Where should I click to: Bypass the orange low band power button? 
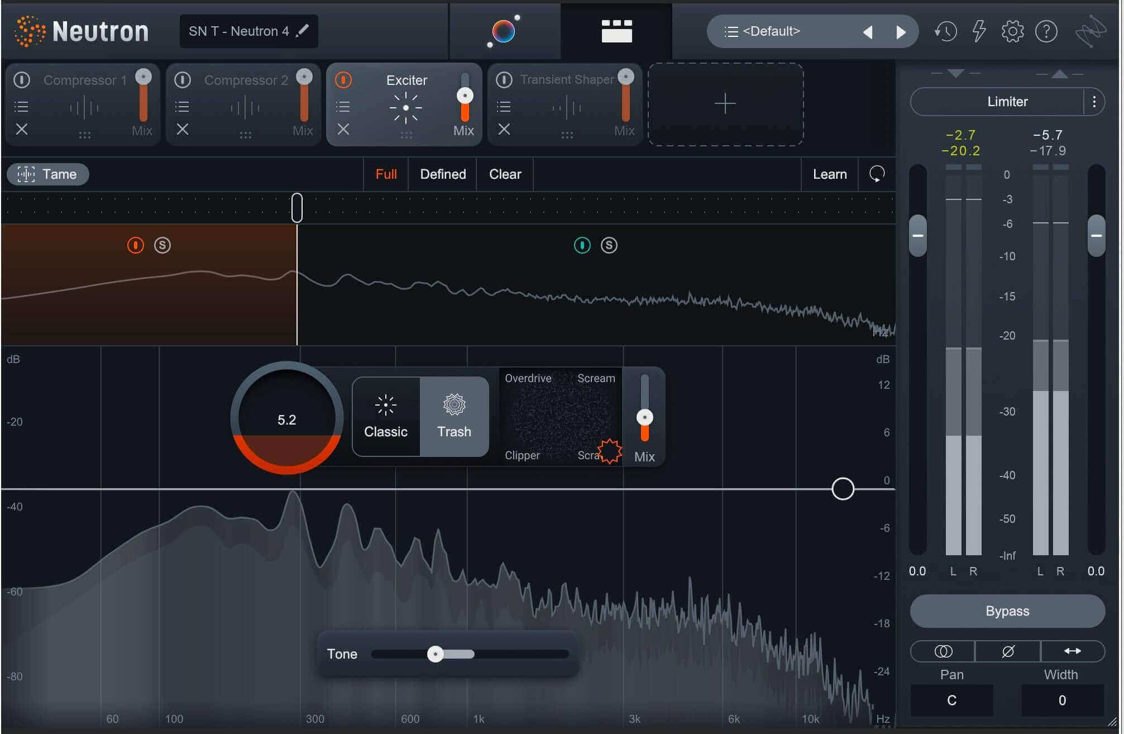click(136, 245)
